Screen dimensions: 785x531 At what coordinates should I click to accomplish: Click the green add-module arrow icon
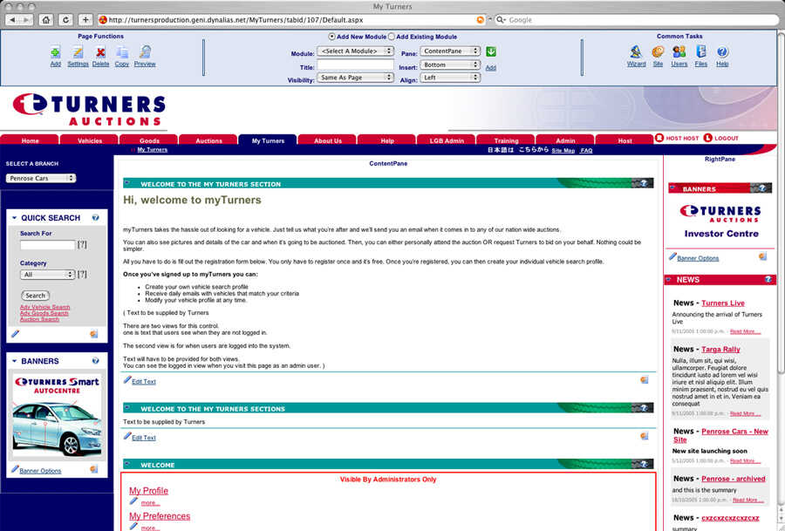[491, 51]
